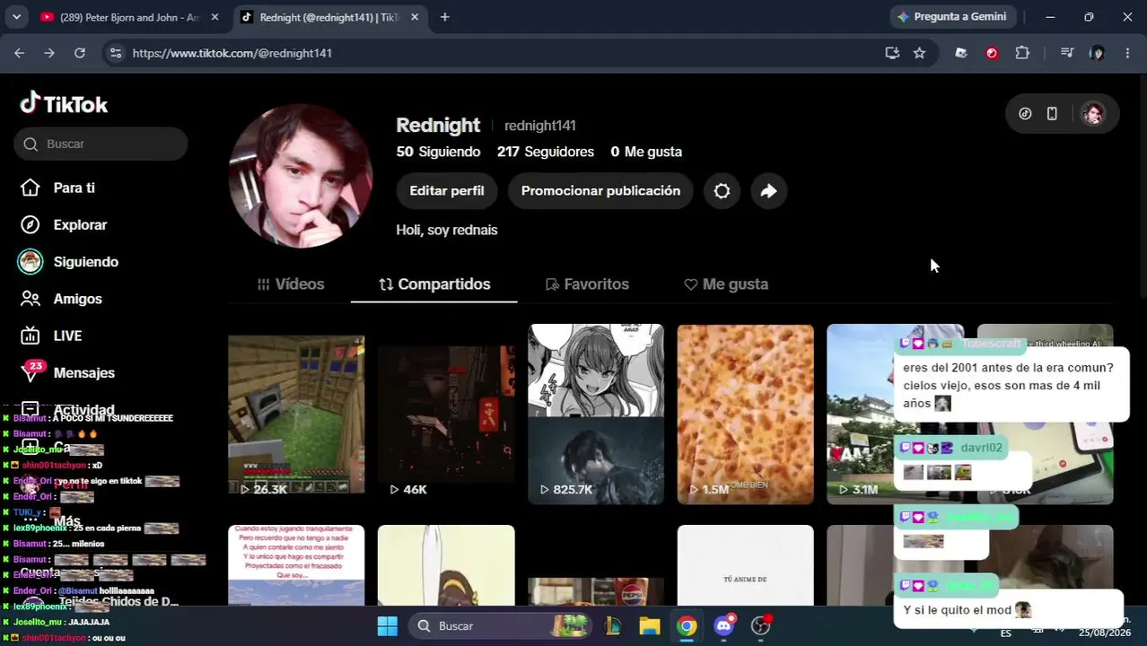Viewport: 1147px width, 646px height.
Task: Go forward in browser history
Action: click(x=49, y=53)
